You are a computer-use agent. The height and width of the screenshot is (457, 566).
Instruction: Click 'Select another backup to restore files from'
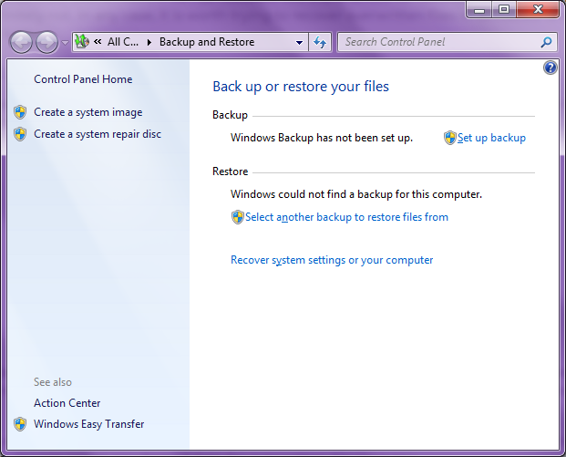click(x=346, y=217)
